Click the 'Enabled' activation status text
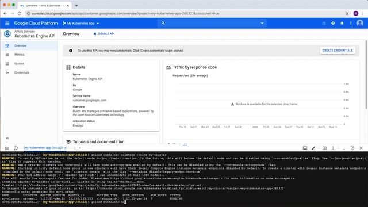This screenshot has width=368, height=207. point(78,125)
